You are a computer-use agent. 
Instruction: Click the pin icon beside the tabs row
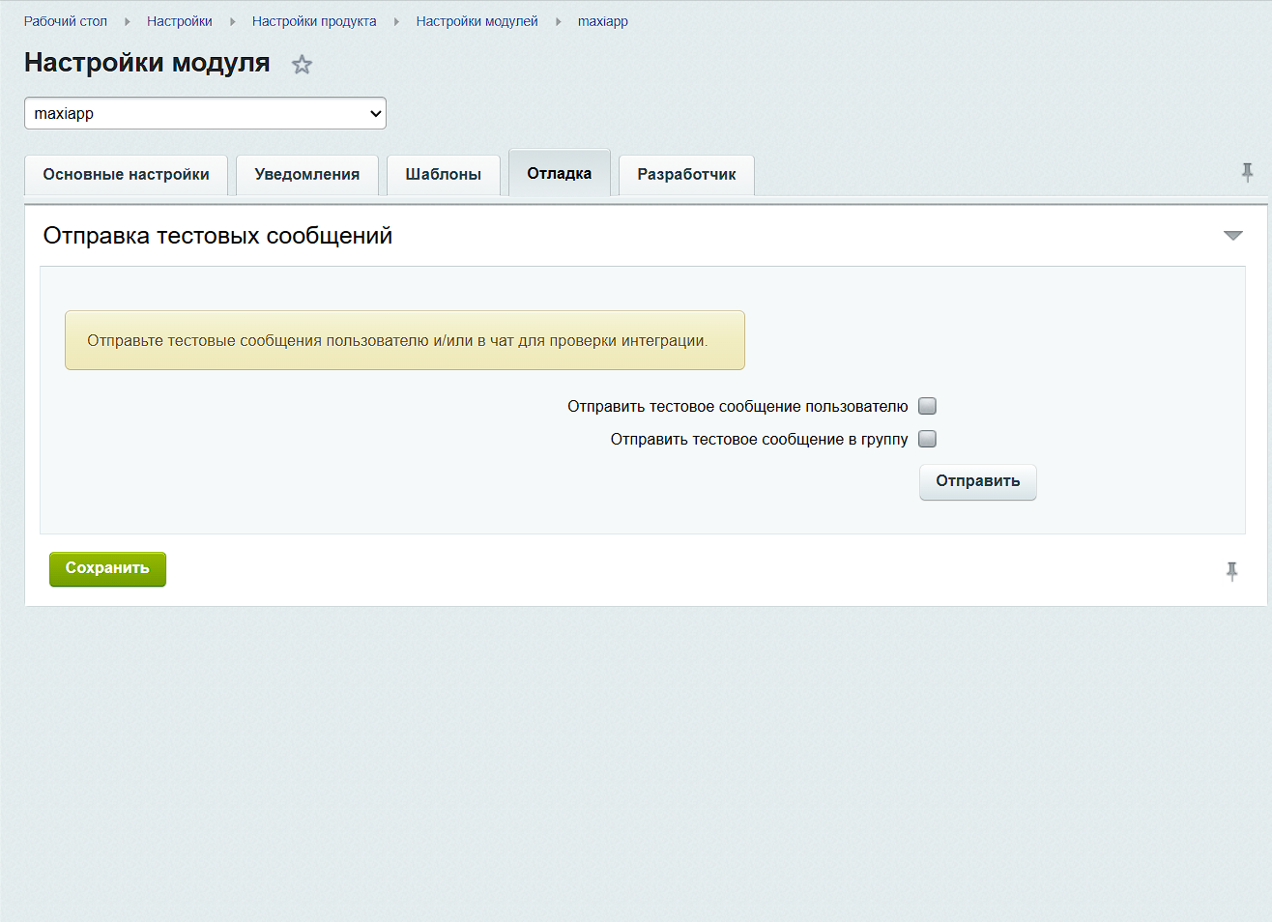1247,173
